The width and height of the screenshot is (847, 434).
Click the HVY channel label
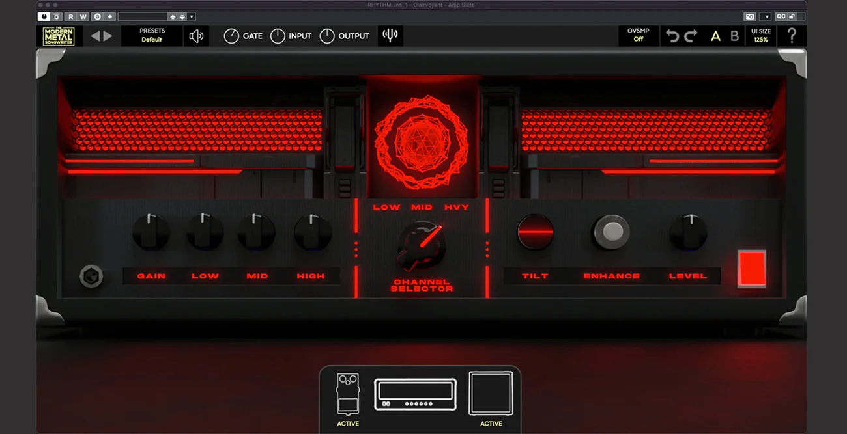pyautogui.click(x=457, y=207)
